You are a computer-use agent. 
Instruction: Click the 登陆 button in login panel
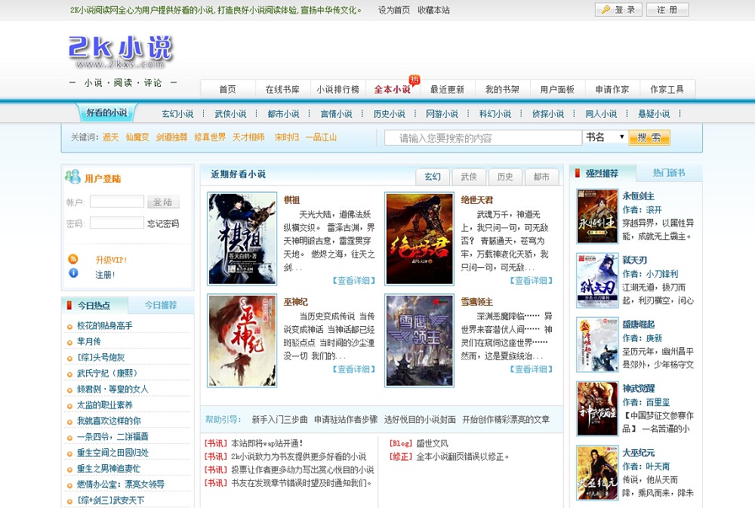(x=163, y=202)
